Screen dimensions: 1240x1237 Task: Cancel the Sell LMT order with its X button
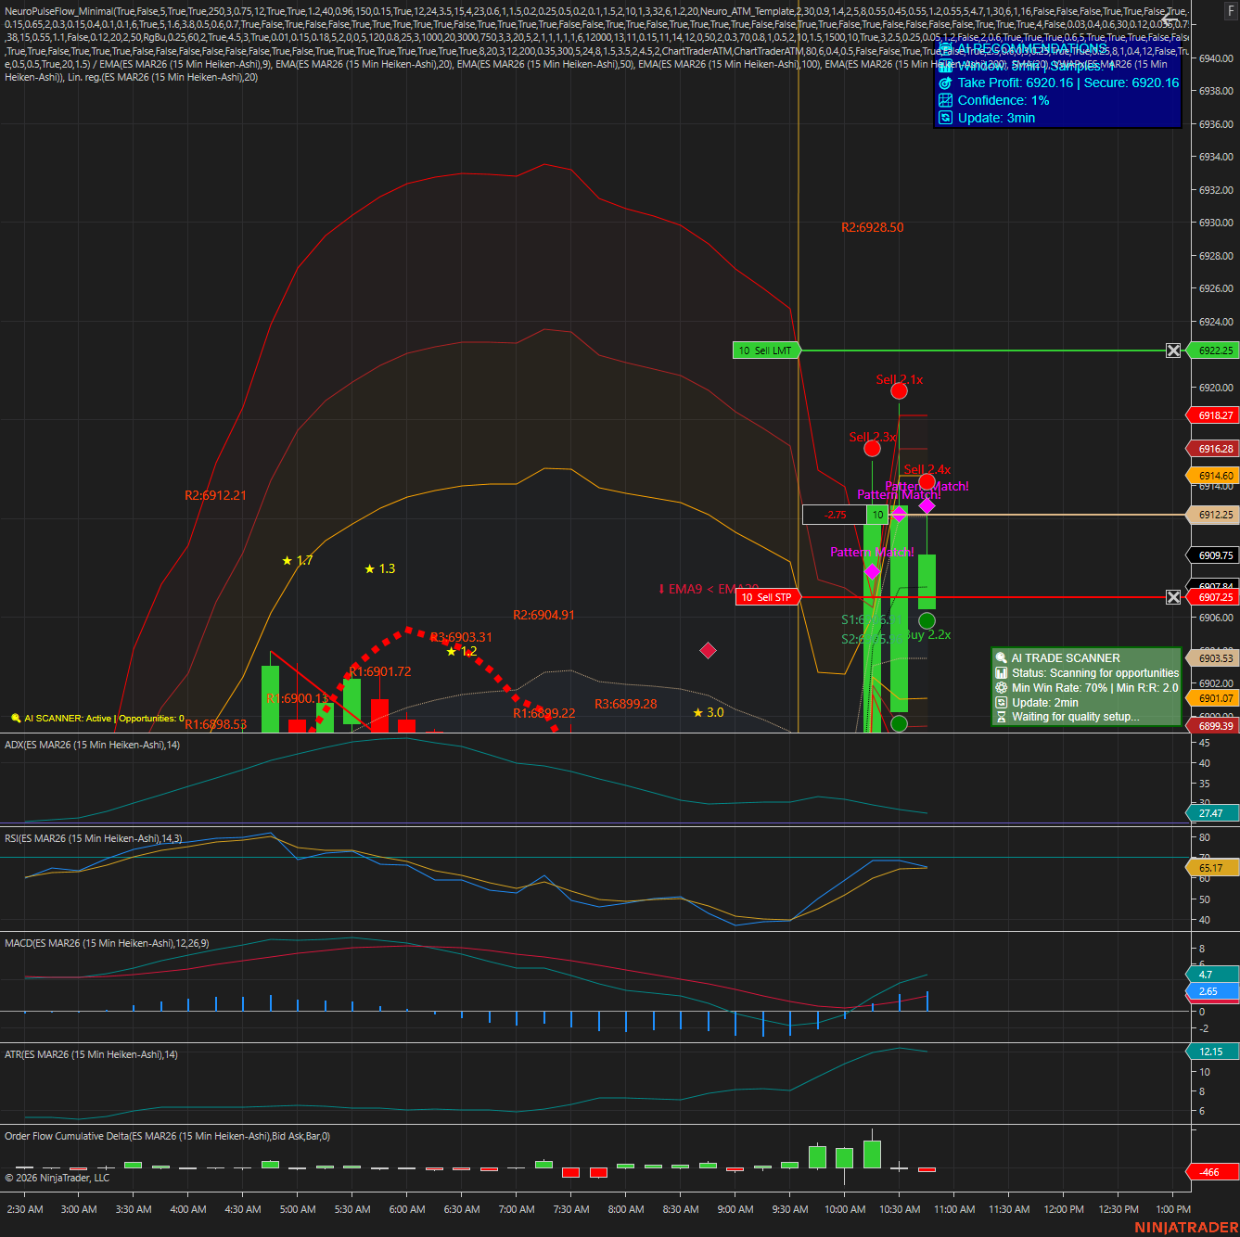(x=1173, y=351)
